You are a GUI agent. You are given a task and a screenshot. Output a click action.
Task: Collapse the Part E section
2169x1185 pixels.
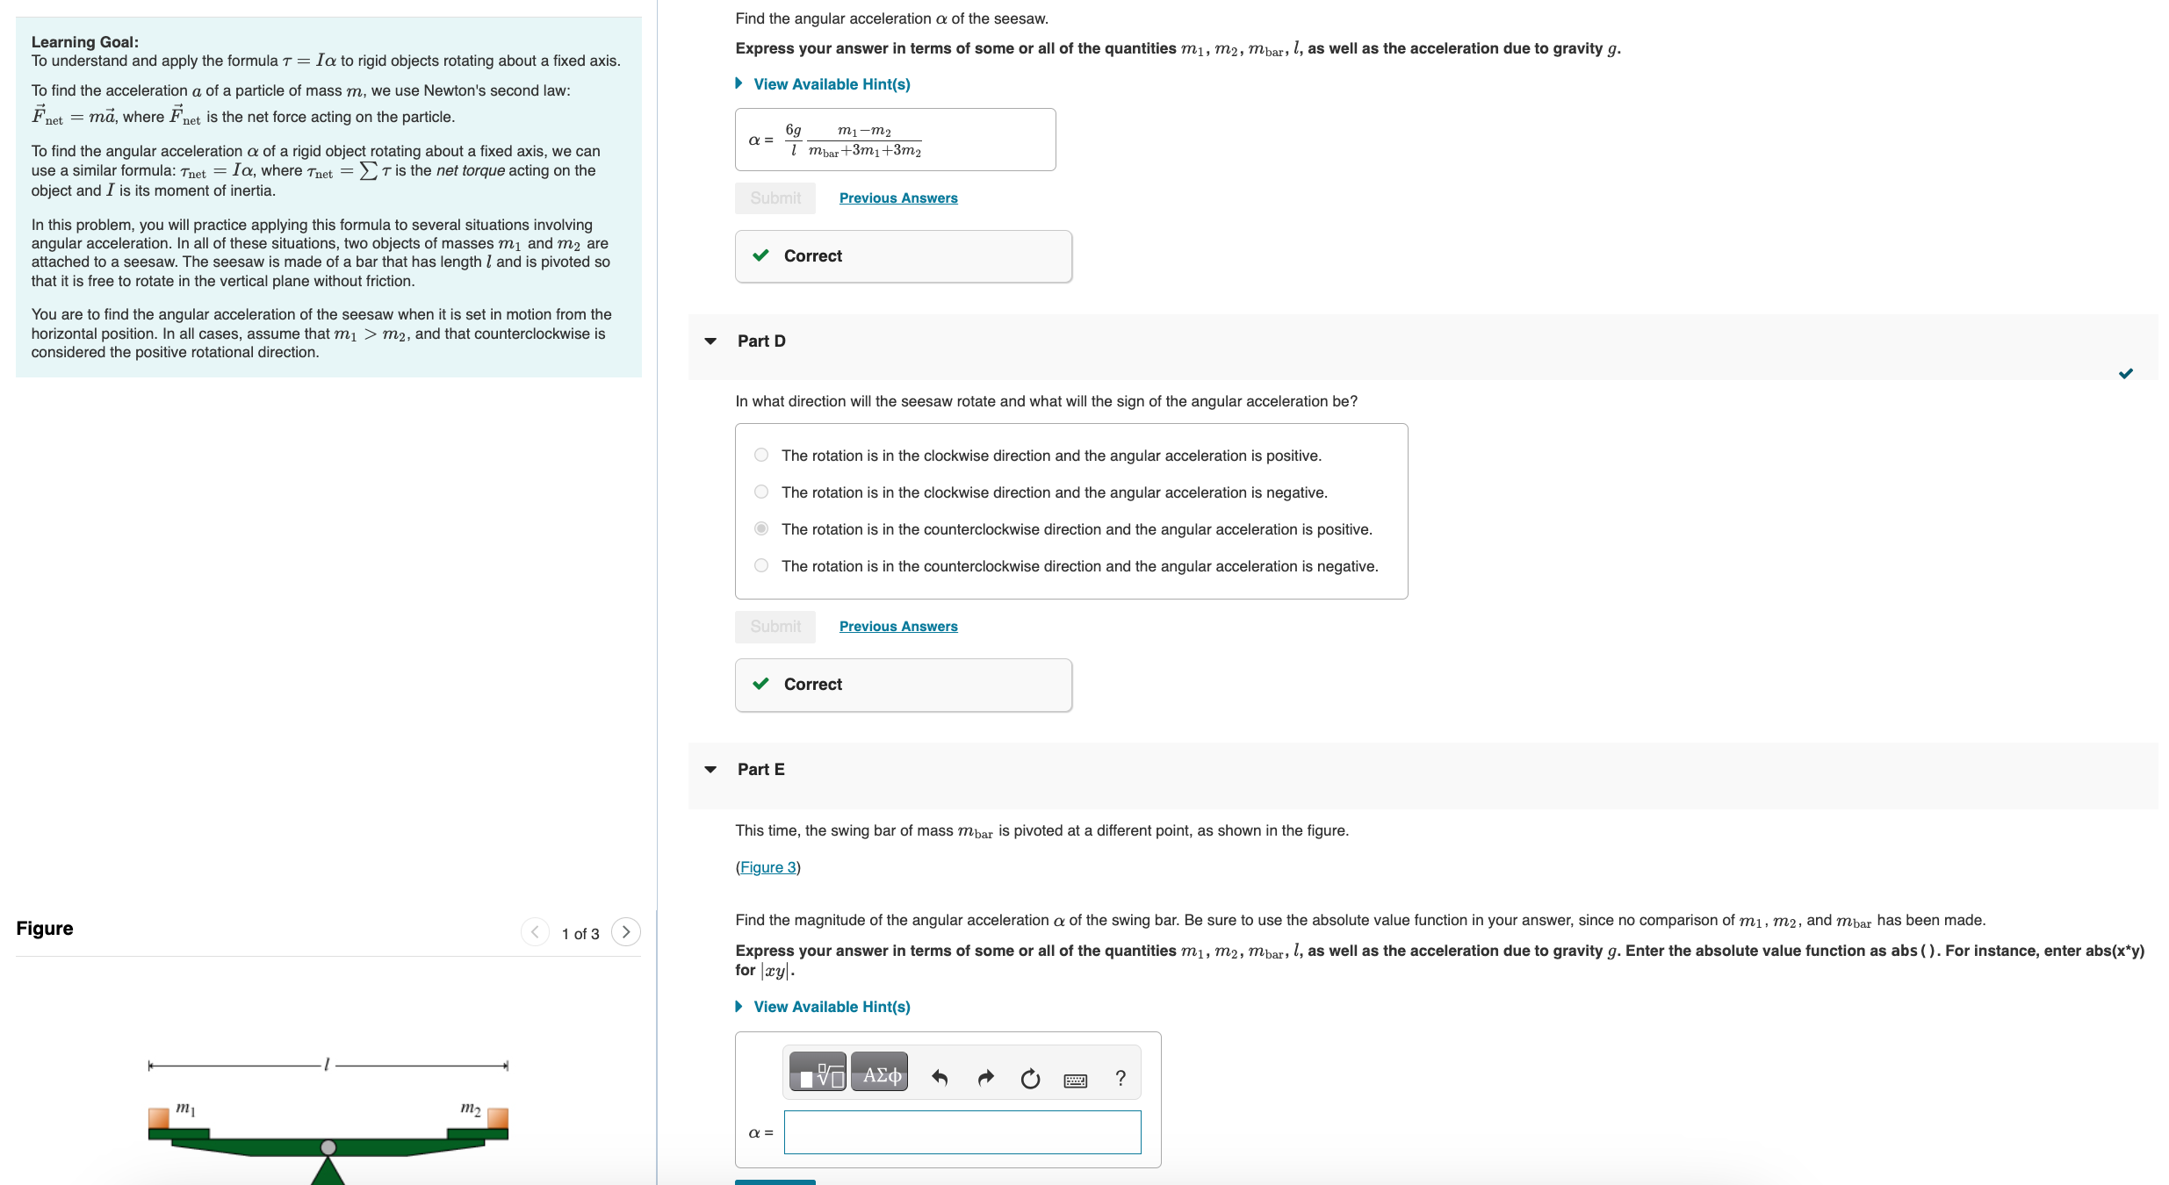710,769
